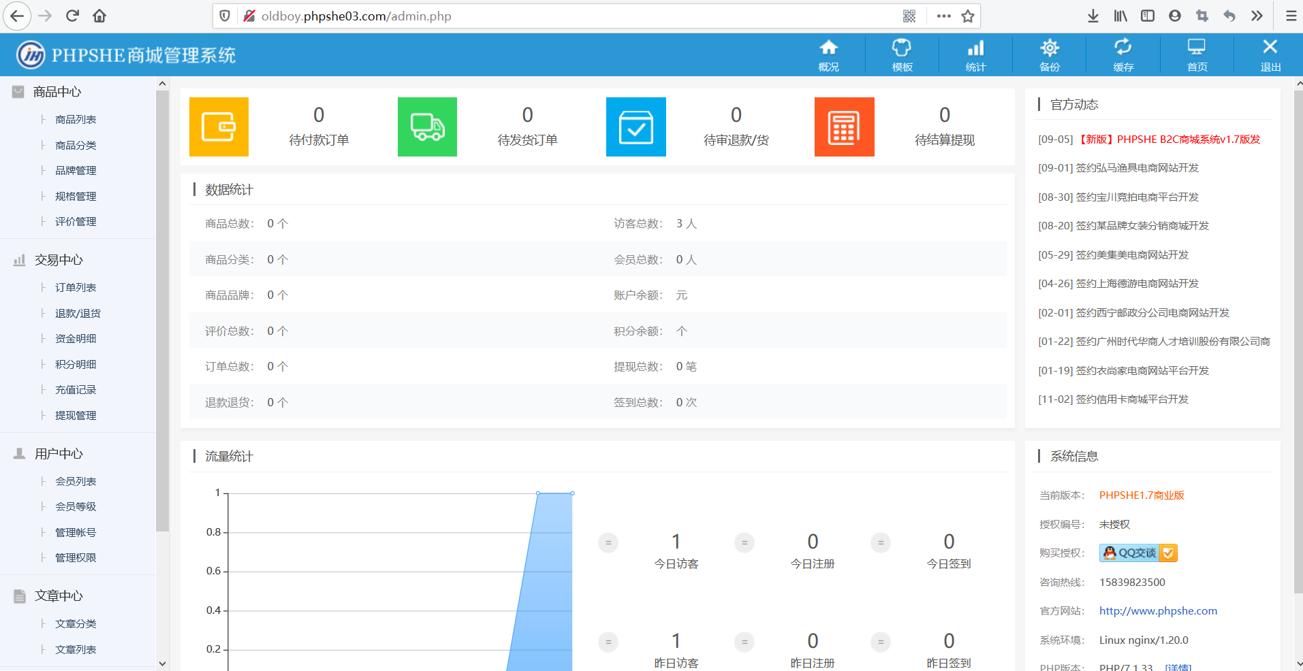Open the 概况 overview panel
The height and width of the screenshot is (671, 1303).
pos(828,54)
